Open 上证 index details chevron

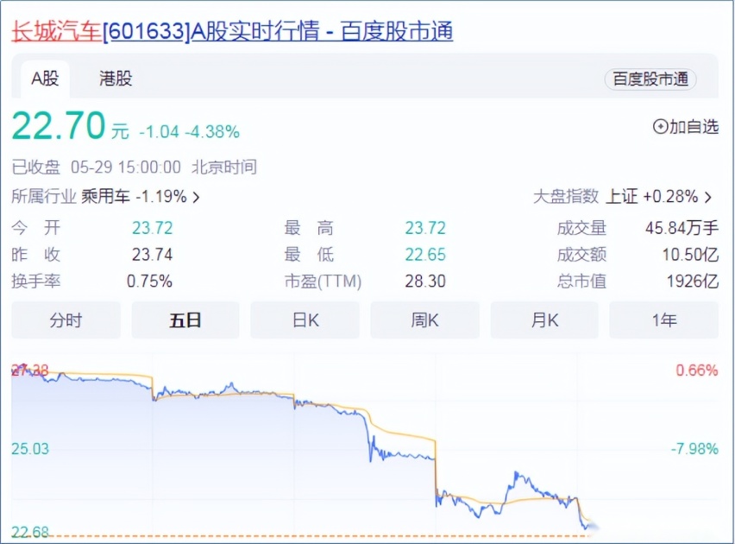(x=707, y=197)
